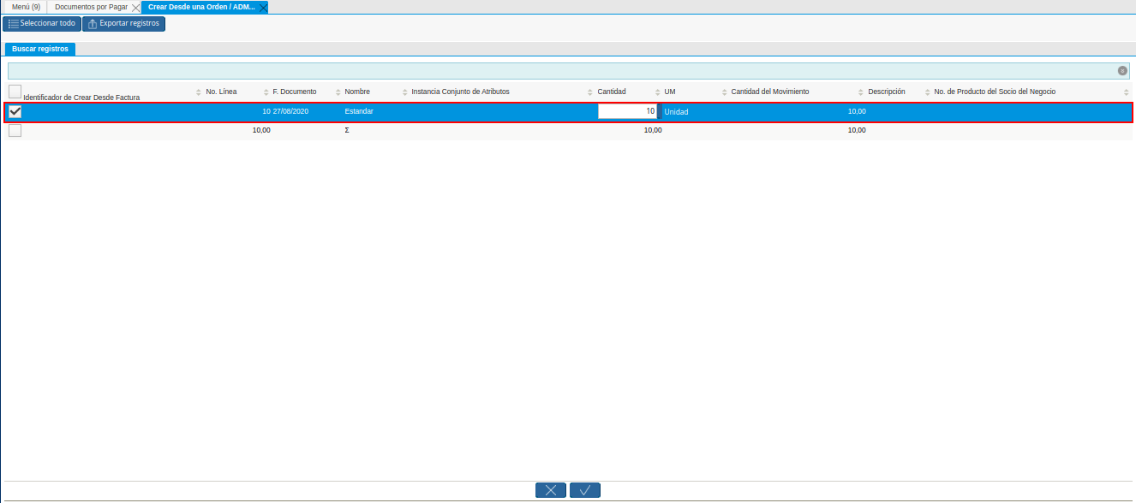Check the totals row checkbox

[15, 131]
